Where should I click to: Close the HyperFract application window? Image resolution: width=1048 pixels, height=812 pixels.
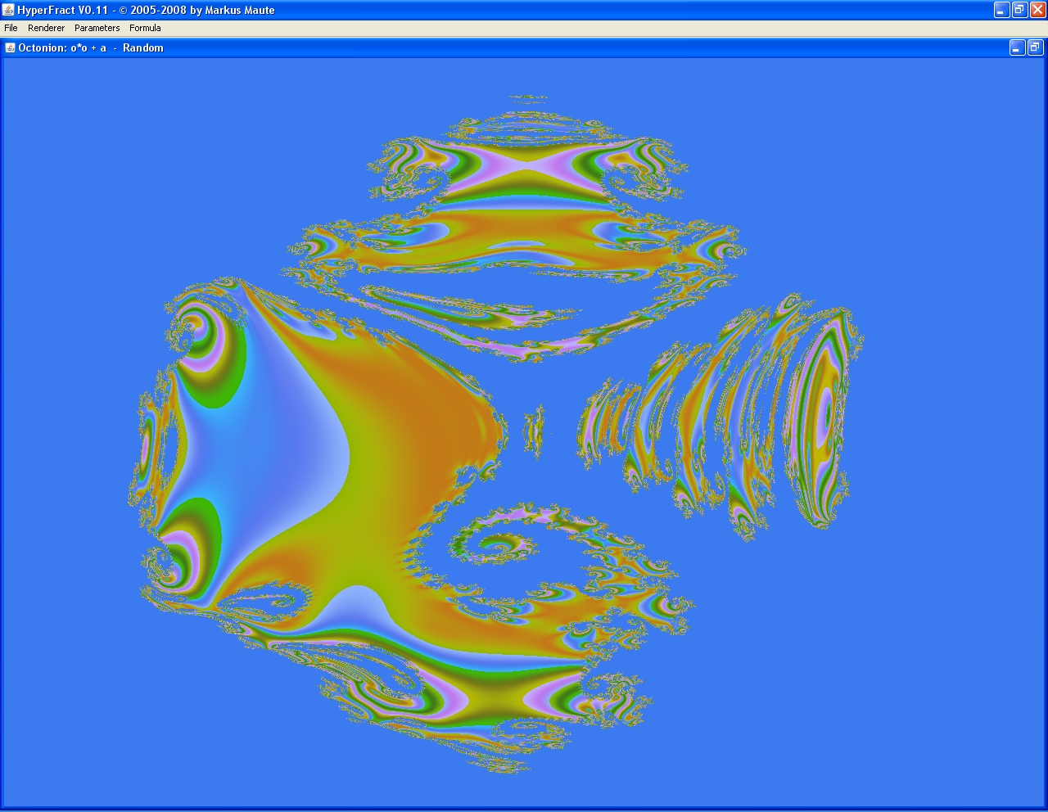coord(1037,10)
